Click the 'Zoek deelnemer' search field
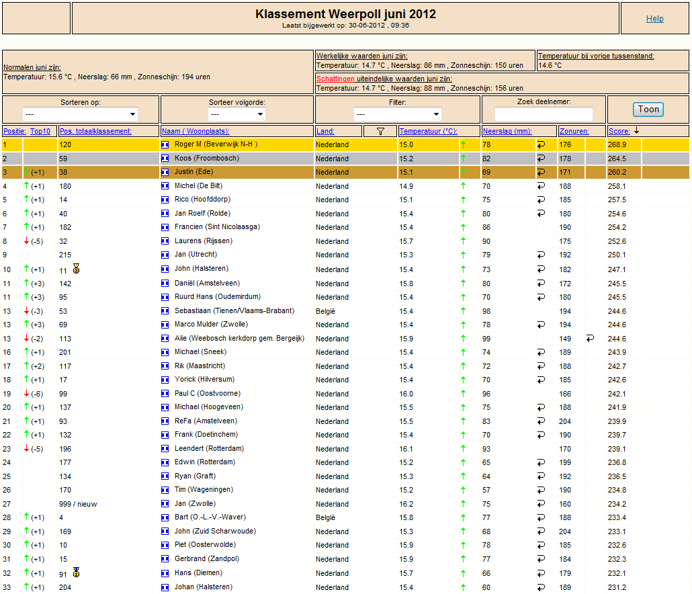 click(x=544, y=114)
